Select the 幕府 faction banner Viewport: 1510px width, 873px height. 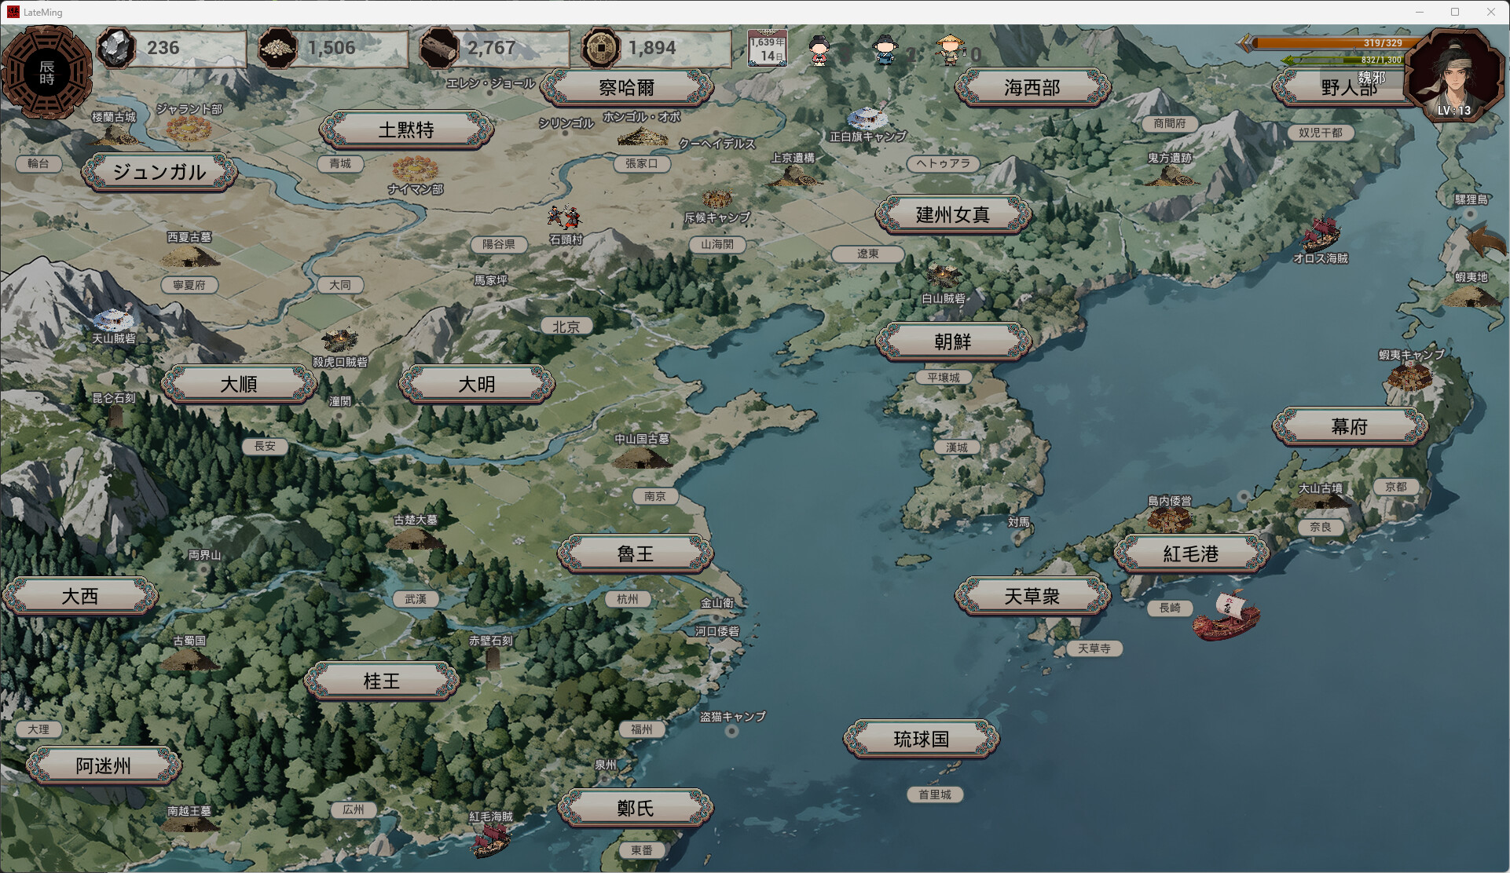coord(1350,426)
